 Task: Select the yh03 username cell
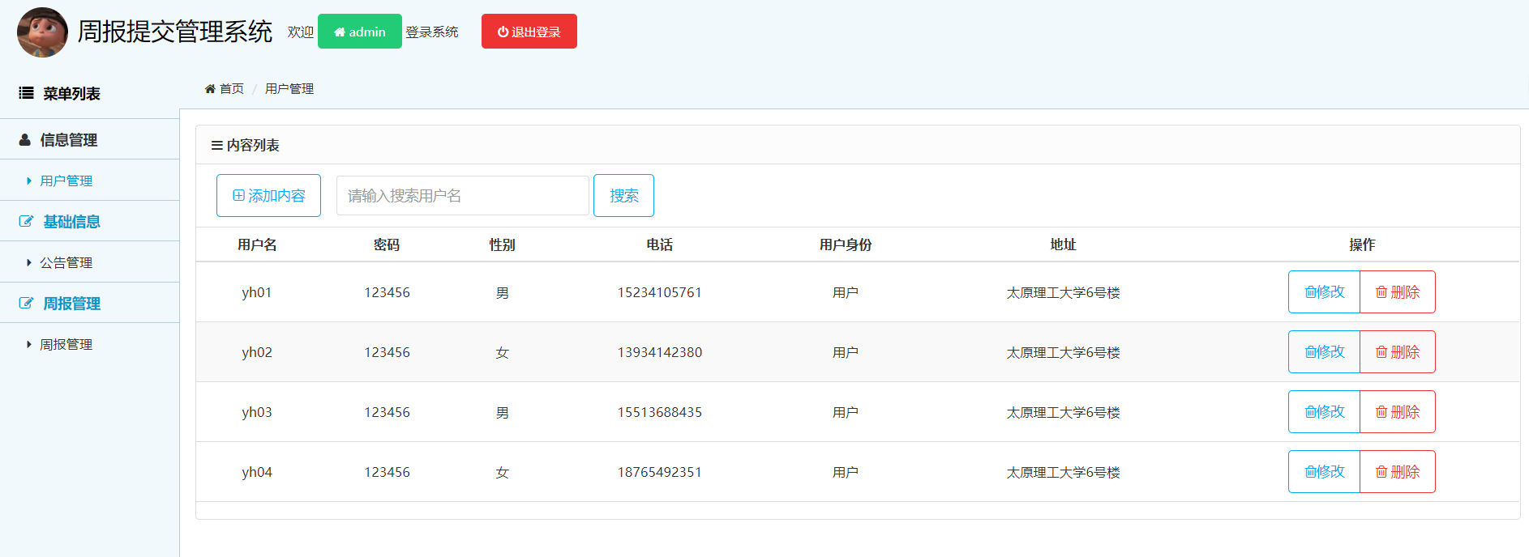[x=257, y=412]
